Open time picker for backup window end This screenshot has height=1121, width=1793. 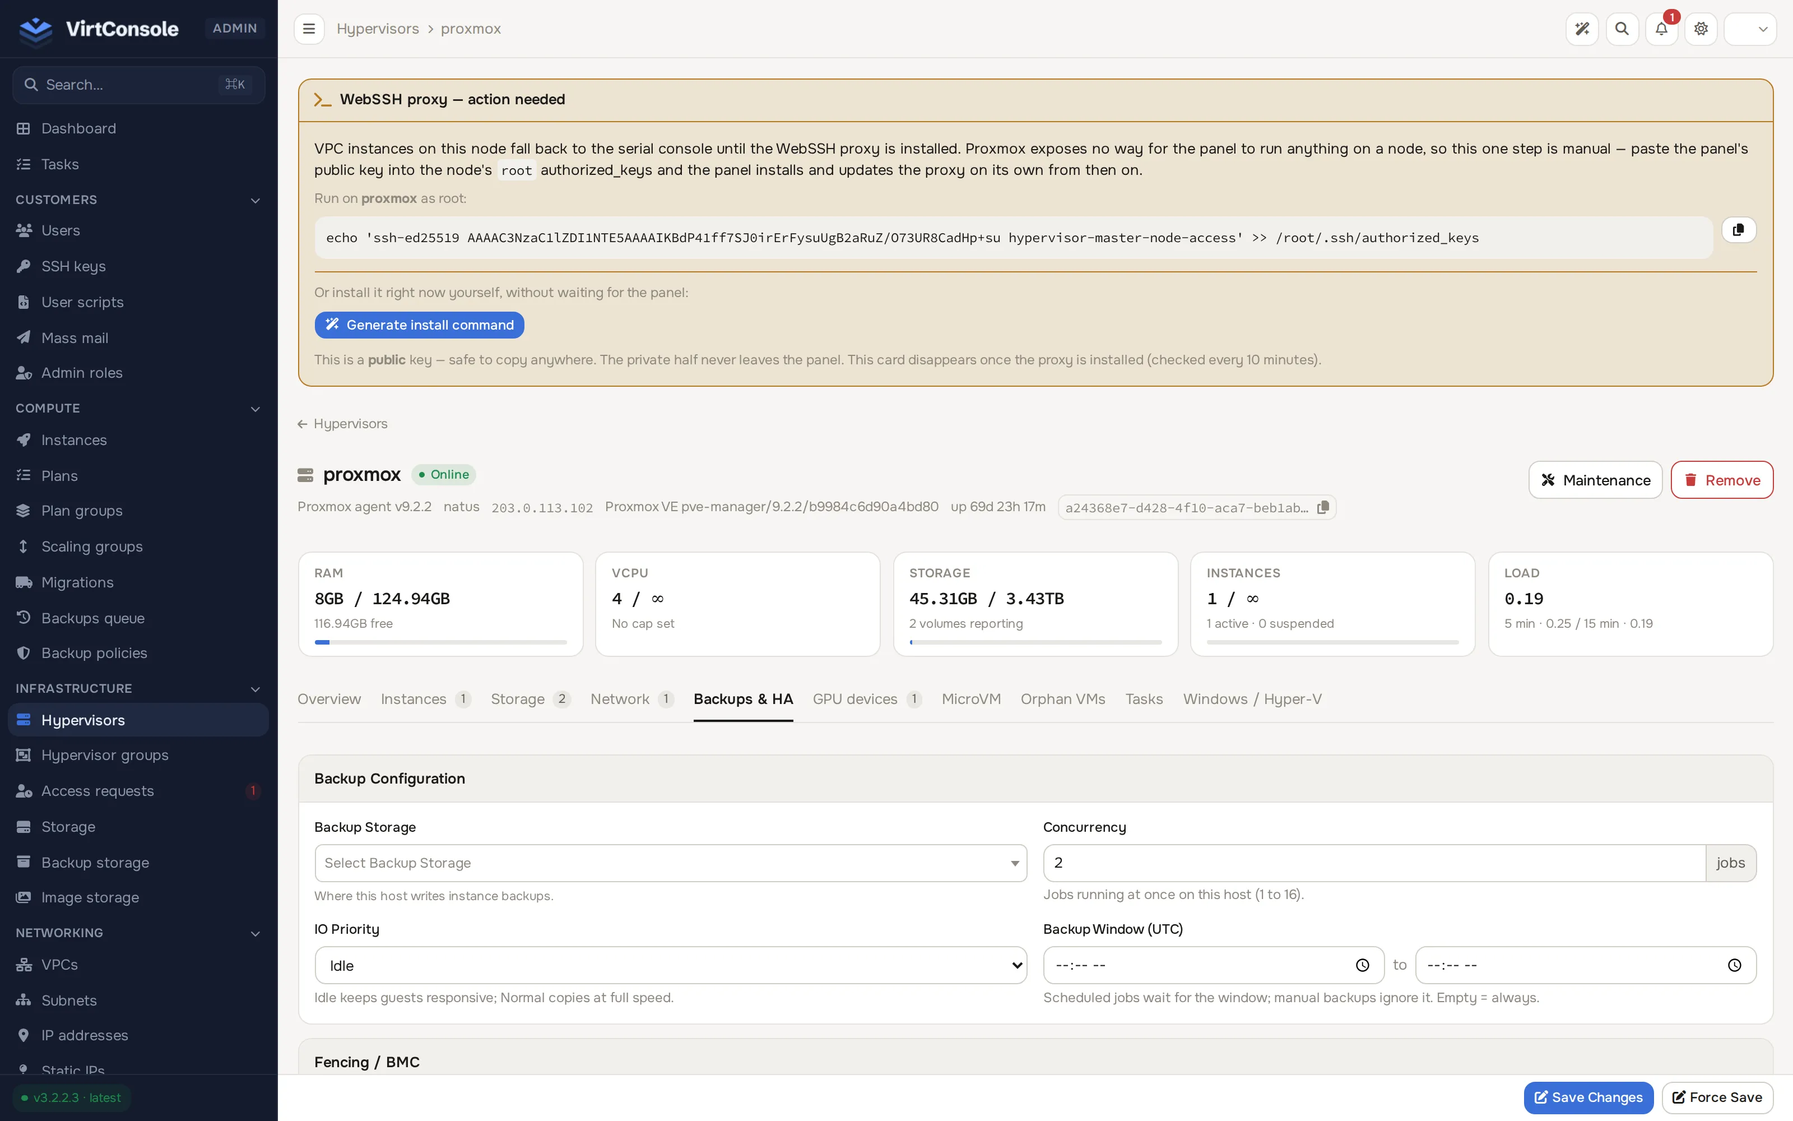[x=1734, y=965]
